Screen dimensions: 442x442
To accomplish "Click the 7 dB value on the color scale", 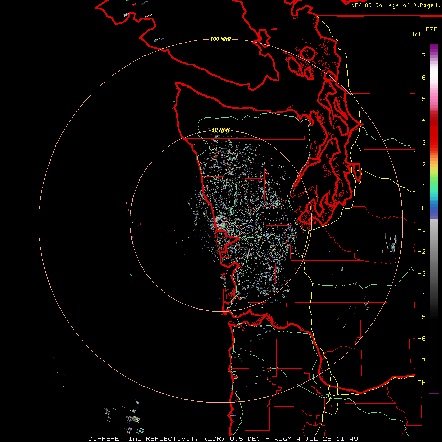I will [x=424, y=55].
